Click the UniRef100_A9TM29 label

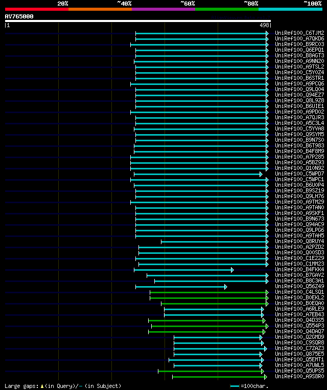(x=299, y=202)
